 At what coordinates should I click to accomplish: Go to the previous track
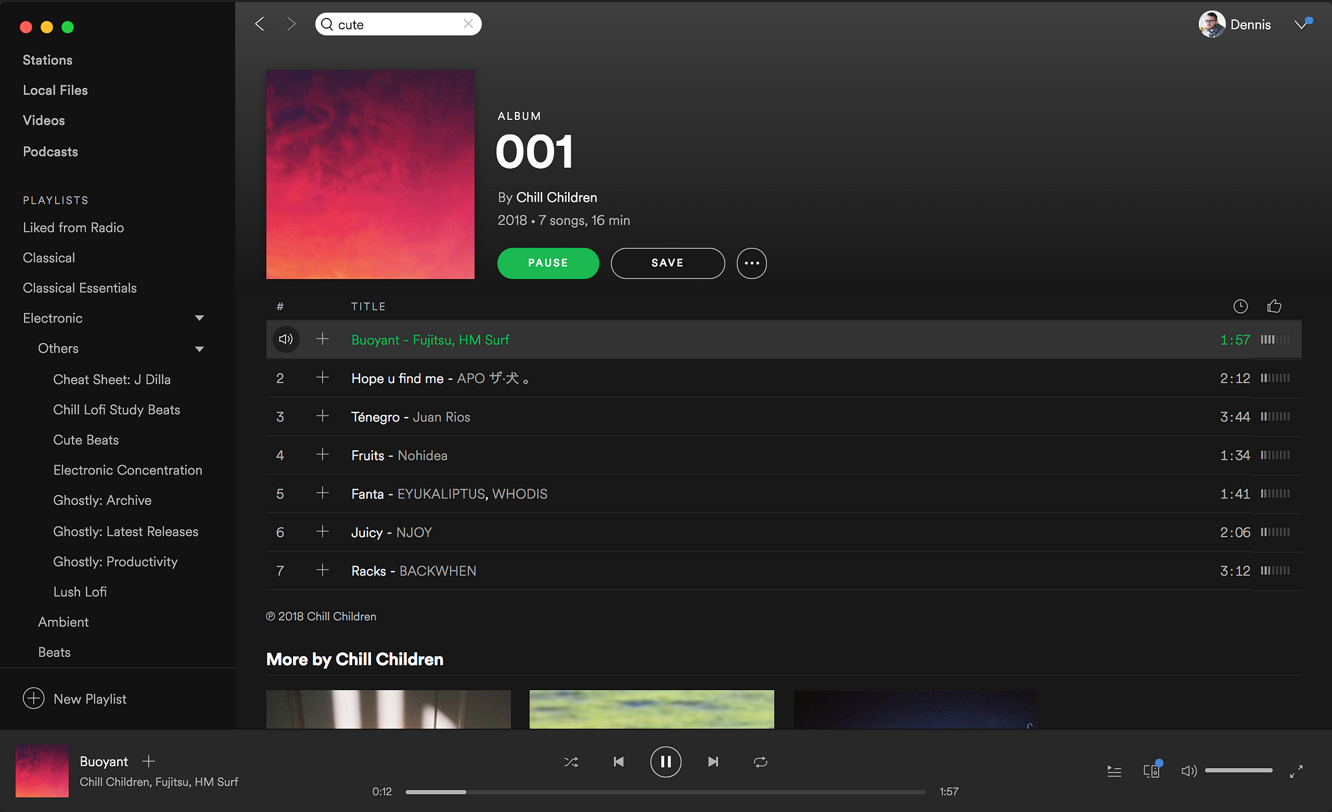point(619,762)
